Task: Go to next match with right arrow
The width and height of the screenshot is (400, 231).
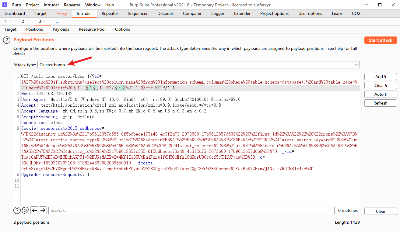Action: click(43, 210)
